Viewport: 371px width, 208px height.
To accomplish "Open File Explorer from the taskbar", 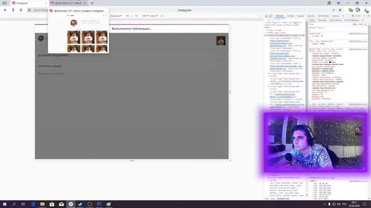I will coord(42,204).
